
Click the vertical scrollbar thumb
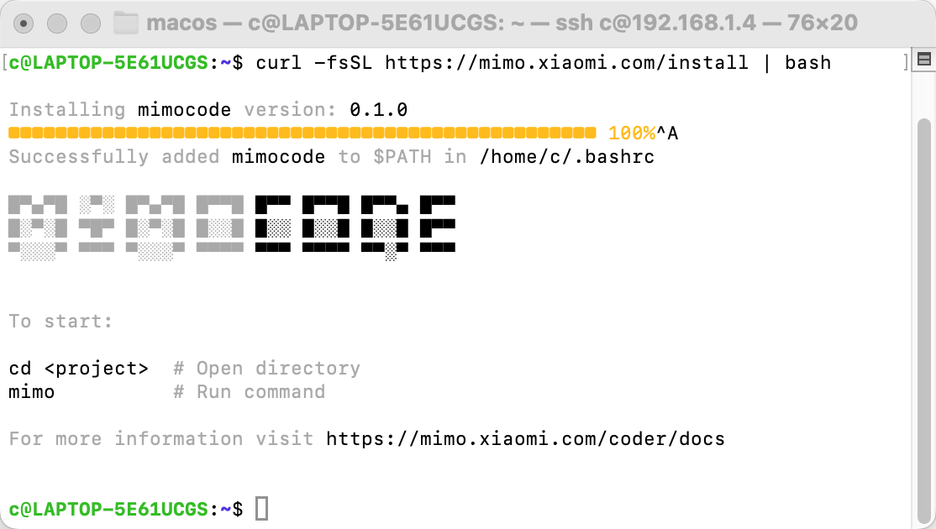924,322
